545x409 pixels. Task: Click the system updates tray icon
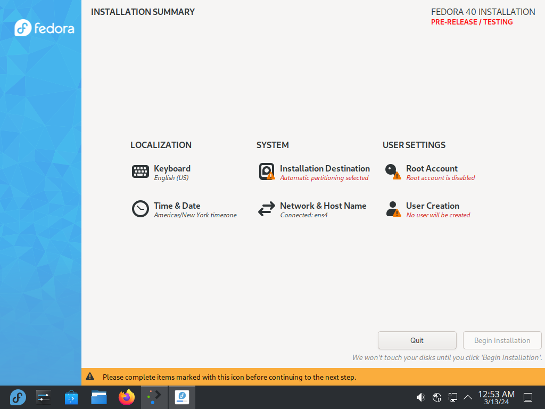click(x=437, y=397)
